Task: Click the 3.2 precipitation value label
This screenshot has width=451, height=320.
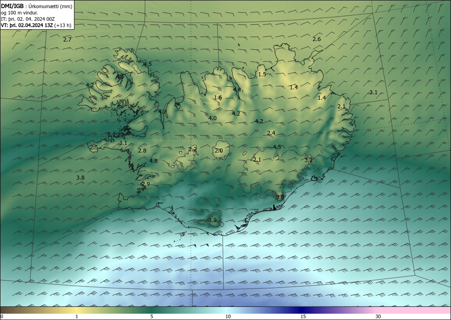Action: click(308, 160)
